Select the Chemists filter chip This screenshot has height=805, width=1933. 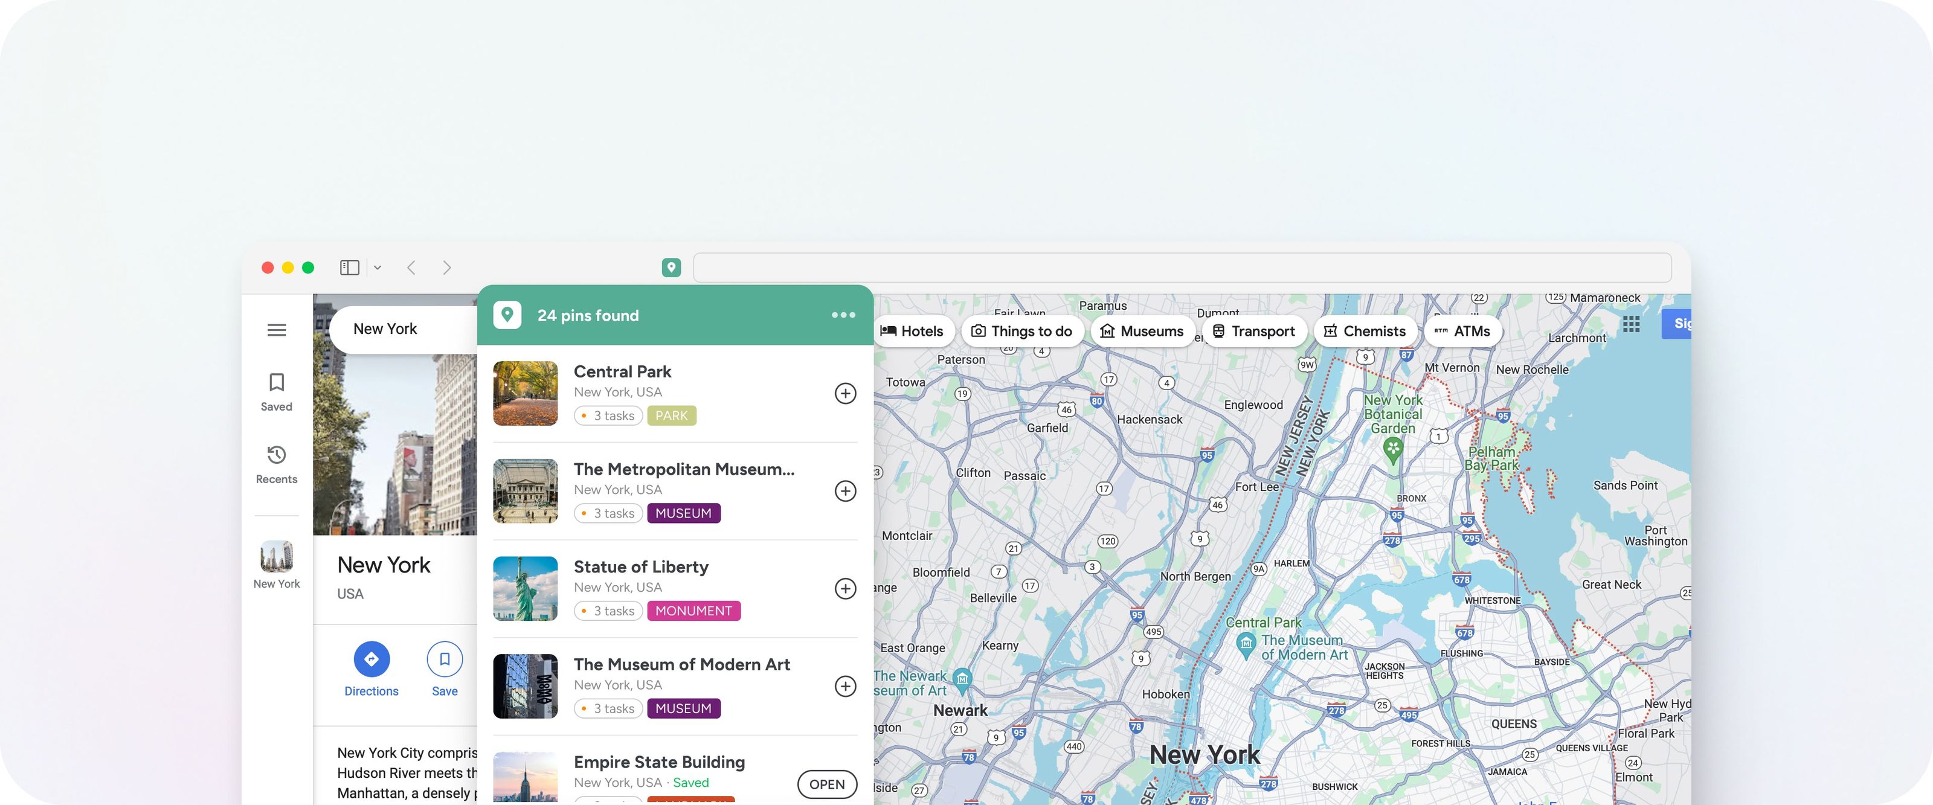pyautogui.click(x=1365, y=331)
